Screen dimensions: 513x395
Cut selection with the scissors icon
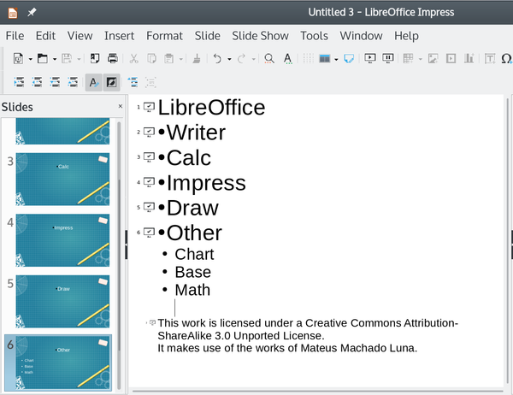pyautogui.click(x=134, y=59)
